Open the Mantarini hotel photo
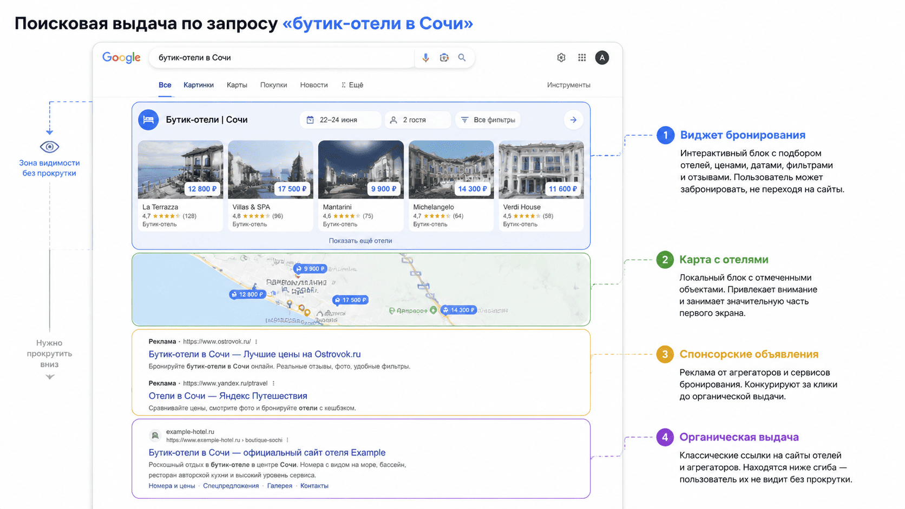The height and width of the screenshot is (509, 905). click(x=361, y=169)
